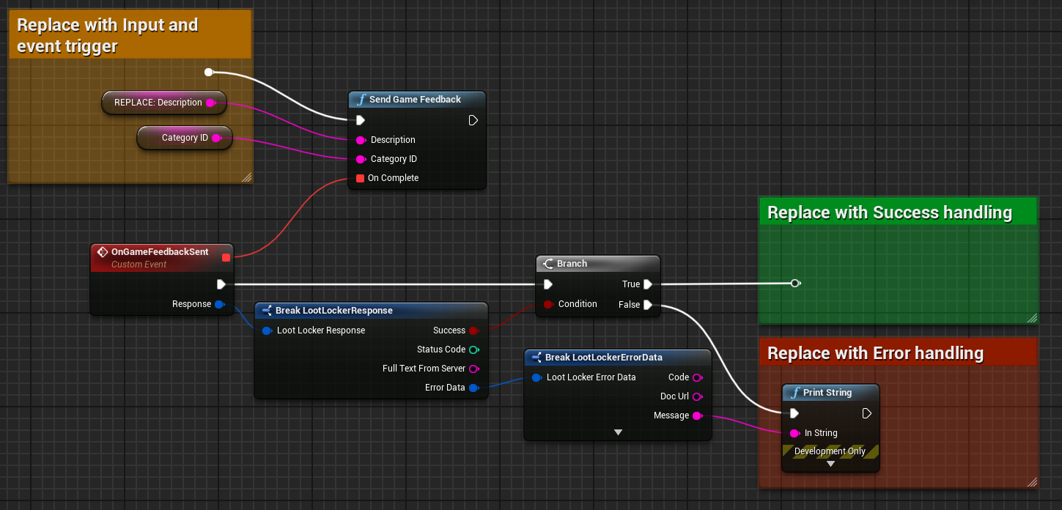This screenshot has width=1062, height=510.
Task: Click the Branch False execution pin
Action: (648, 305)
